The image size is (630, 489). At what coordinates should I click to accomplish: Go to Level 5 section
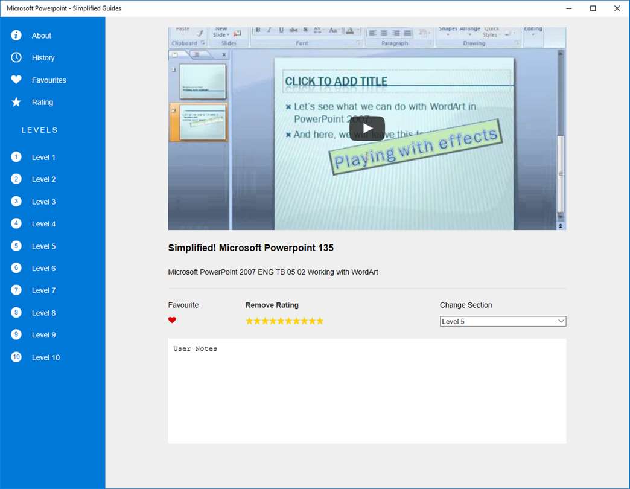tap(44, 246)
